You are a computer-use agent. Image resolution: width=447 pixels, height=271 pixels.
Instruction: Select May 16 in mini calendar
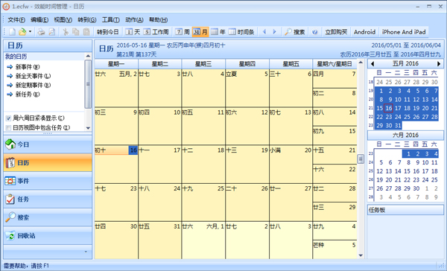[x=389, y=108]
